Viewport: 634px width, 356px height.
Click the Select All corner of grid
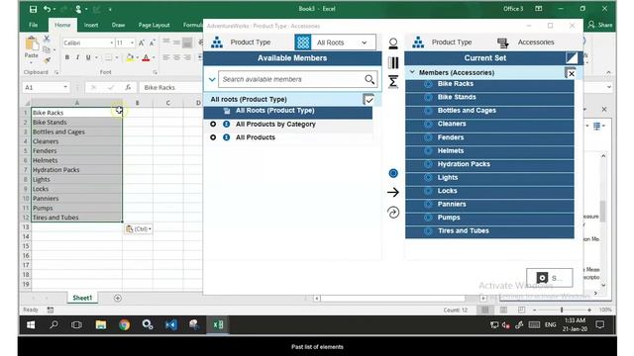tap(27, 103)
